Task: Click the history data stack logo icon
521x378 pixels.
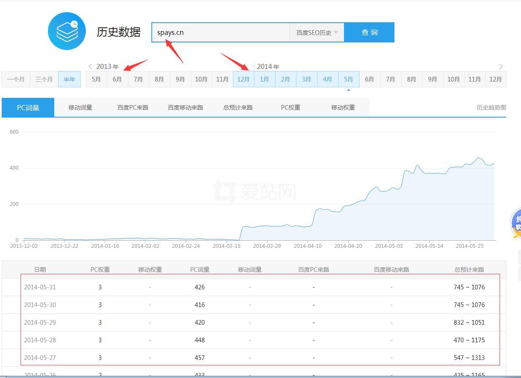Action: (x=67, y=31)
